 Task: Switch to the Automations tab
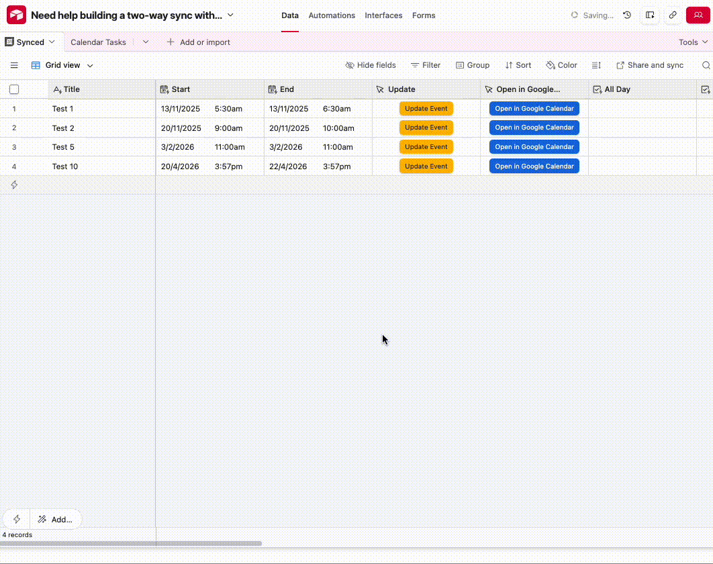click(332, 15)
